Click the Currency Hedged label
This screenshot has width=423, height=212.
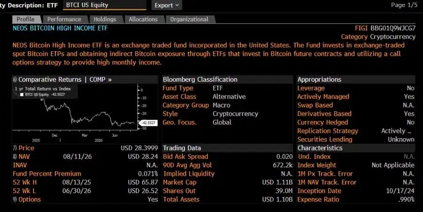[x=322, y=122]
